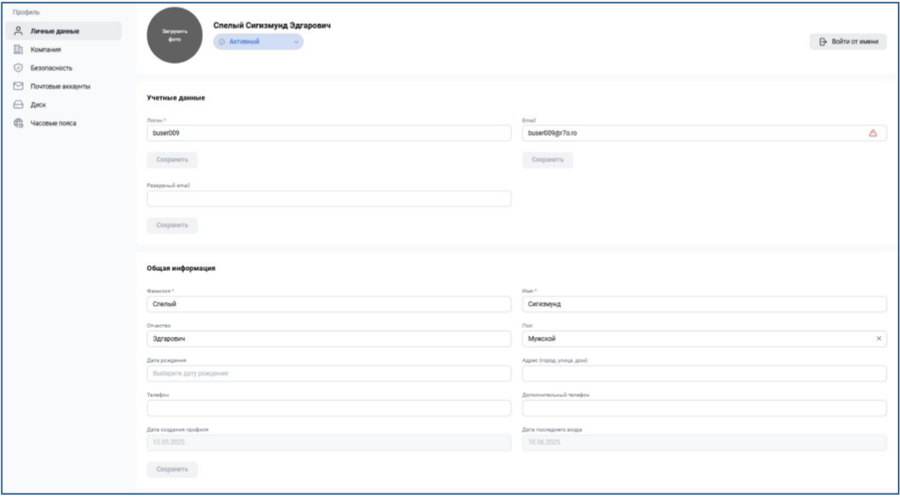900x497 pixels.
Task: Click the Адрес (город, улица, дом) field
Action: (704, 373)
